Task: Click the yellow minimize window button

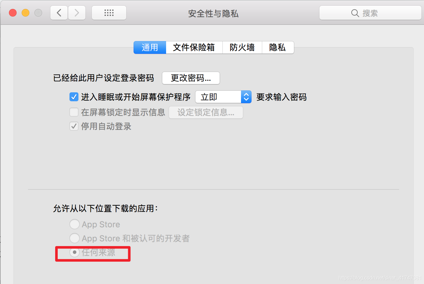Action: click(x=26, y=13)
